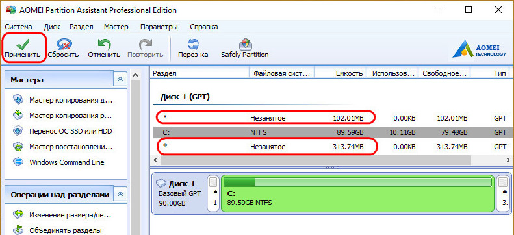514x235 pixels.
Task: Click the 10.11GB used cell
Action: 402,132
